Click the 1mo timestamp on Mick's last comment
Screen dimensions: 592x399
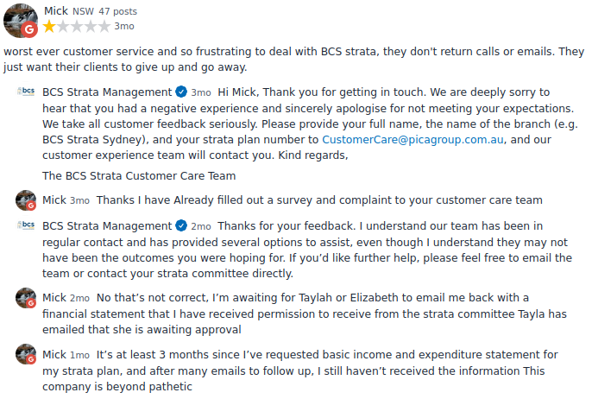[x=79, y=355]
